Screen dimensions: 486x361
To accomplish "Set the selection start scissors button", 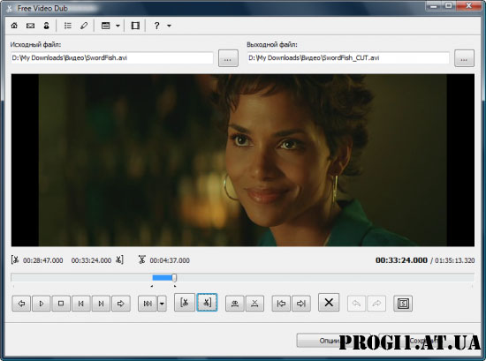I will 185,303.
